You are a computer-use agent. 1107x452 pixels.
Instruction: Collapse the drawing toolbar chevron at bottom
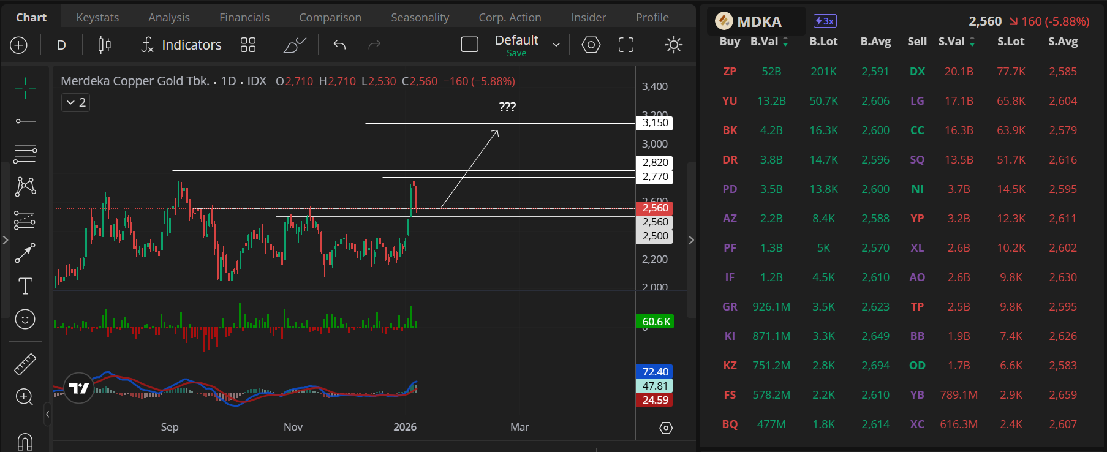click(x=47, y=414)
